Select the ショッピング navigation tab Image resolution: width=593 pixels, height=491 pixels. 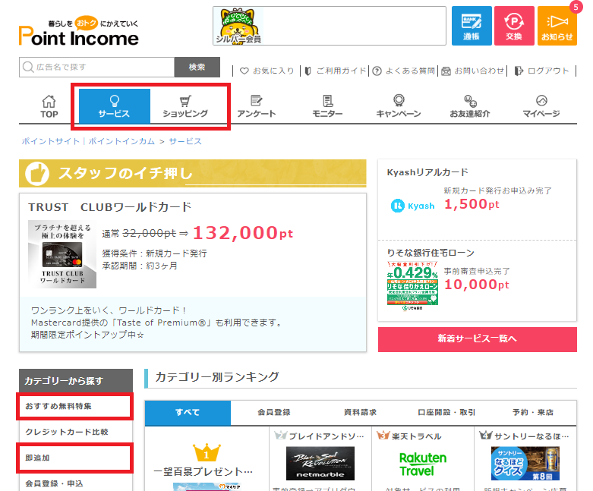point(185,106)
